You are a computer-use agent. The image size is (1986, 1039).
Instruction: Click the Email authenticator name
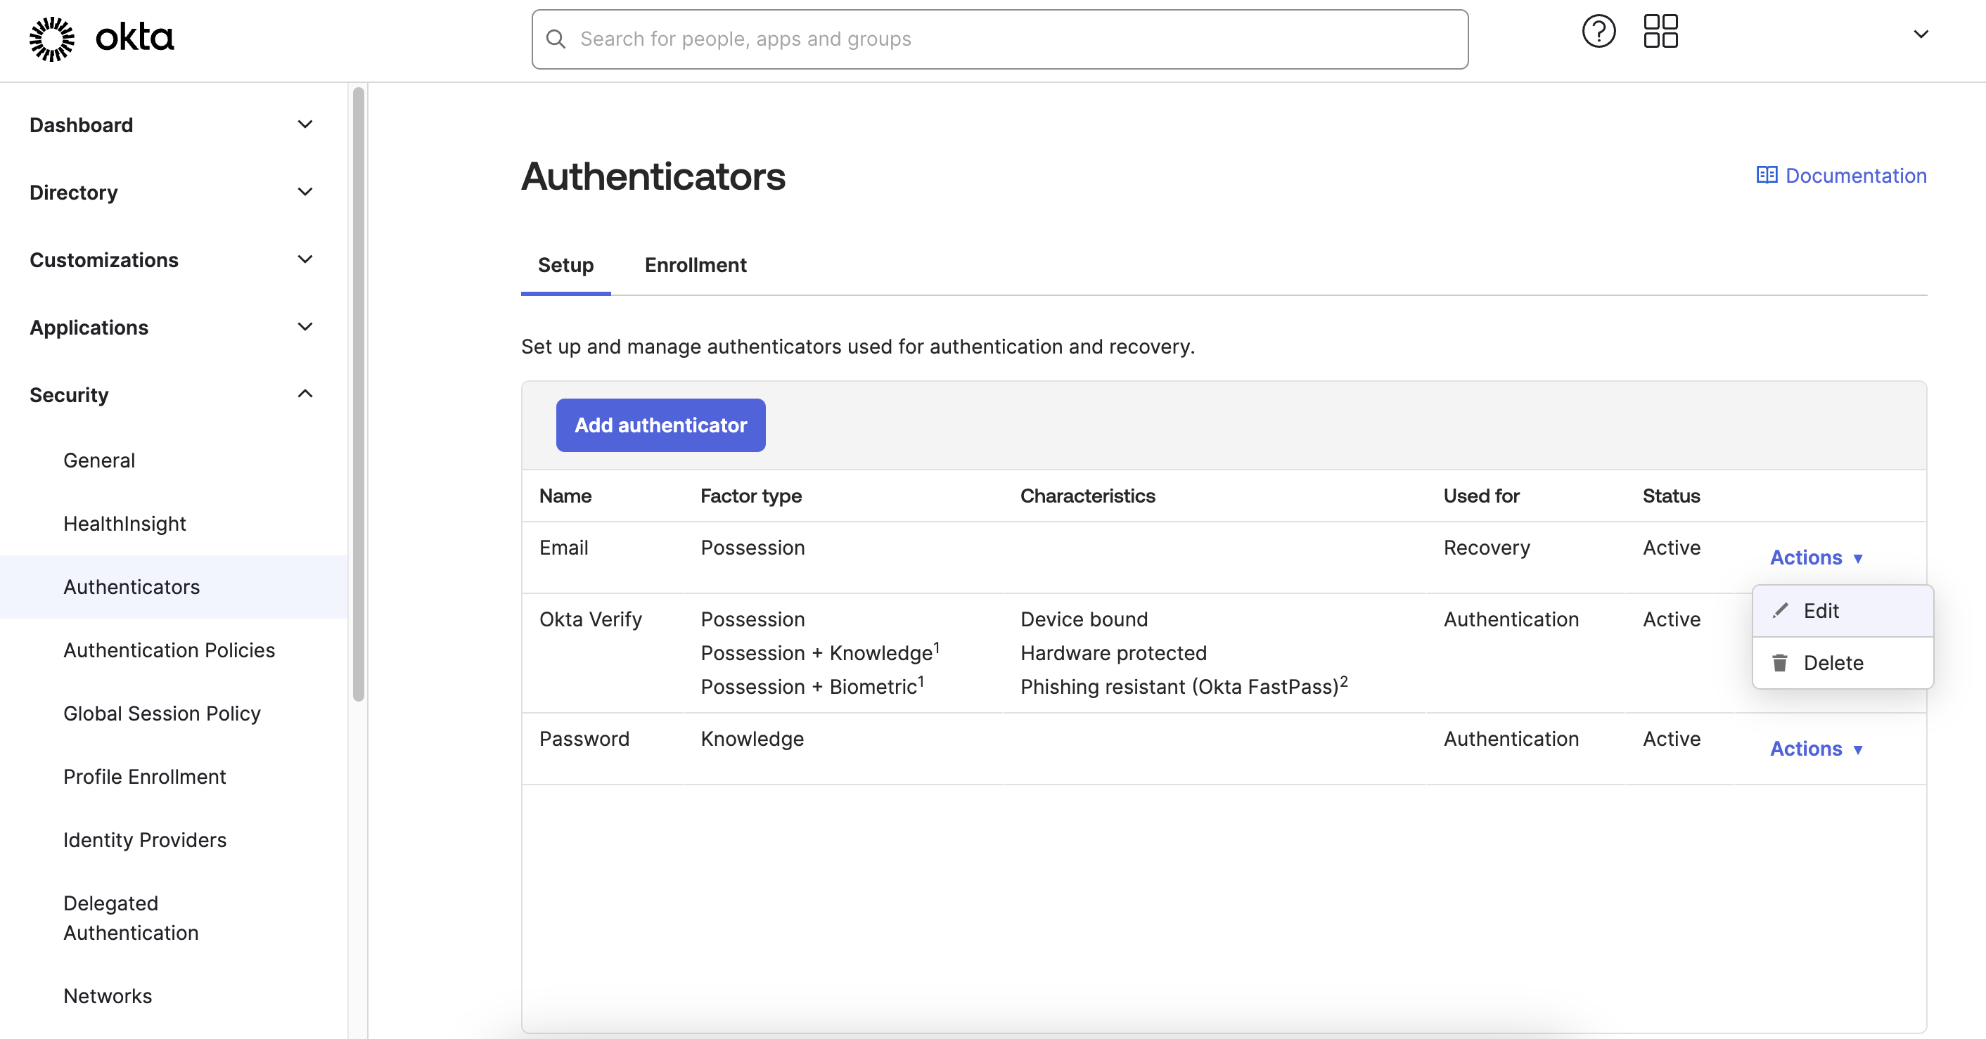coord(563,547)
